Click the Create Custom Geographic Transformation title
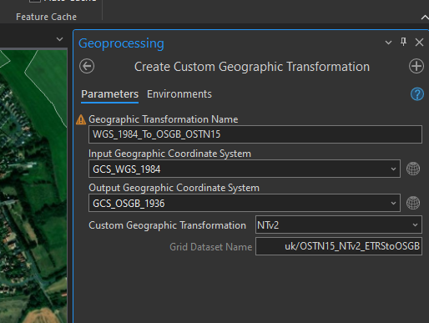The image size is (429, 323). pos(252,67)
